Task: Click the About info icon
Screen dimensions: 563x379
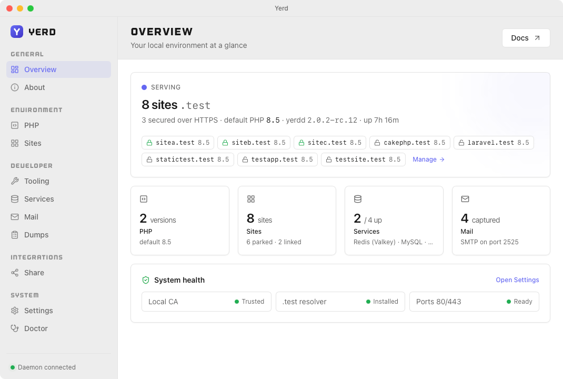Action: coord(15,87)
